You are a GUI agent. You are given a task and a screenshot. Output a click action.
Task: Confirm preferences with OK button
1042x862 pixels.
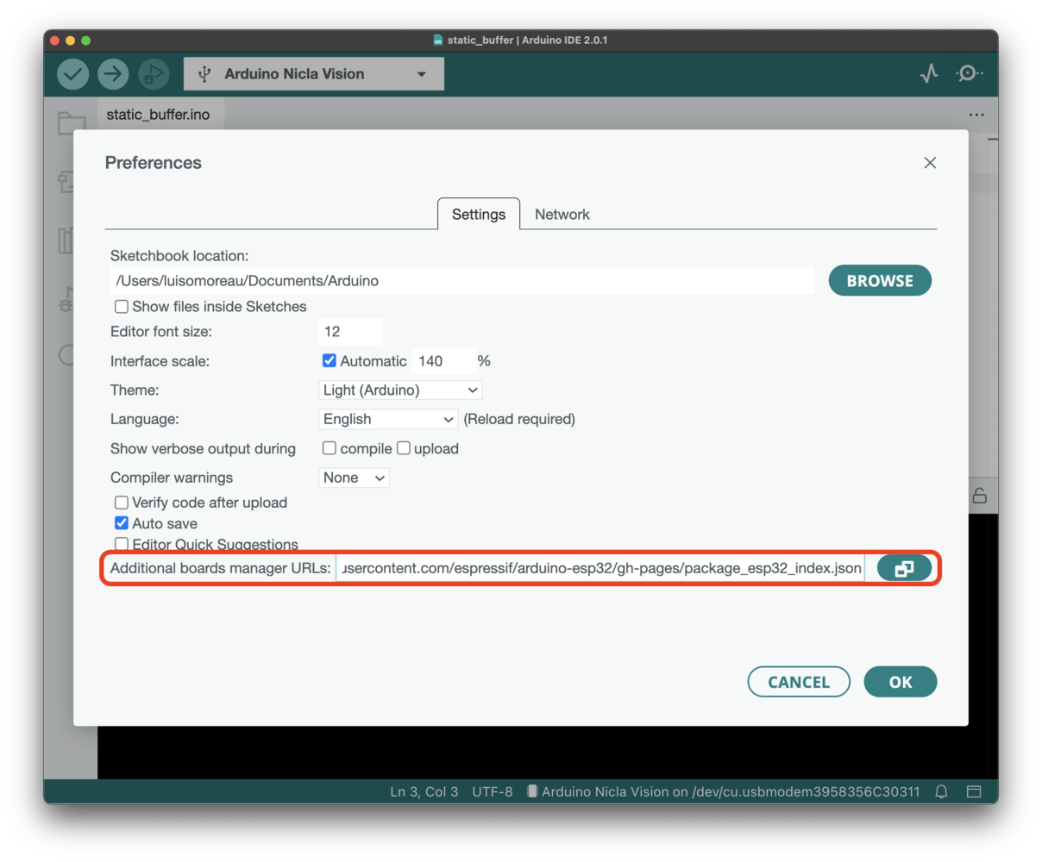pyautogui.click(x=901, y=682)
